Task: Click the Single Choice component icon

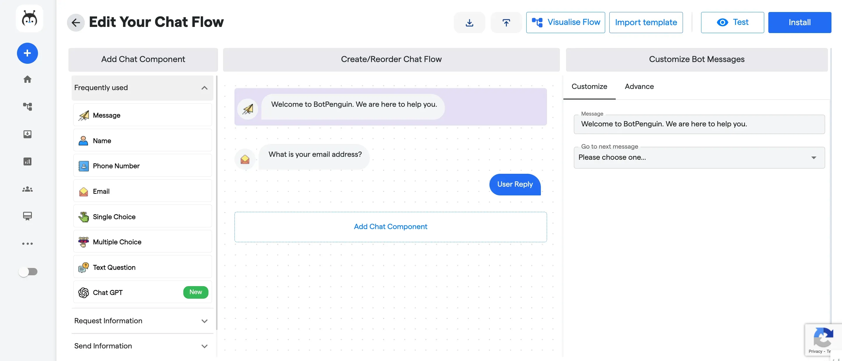Action: coord(83,216)
